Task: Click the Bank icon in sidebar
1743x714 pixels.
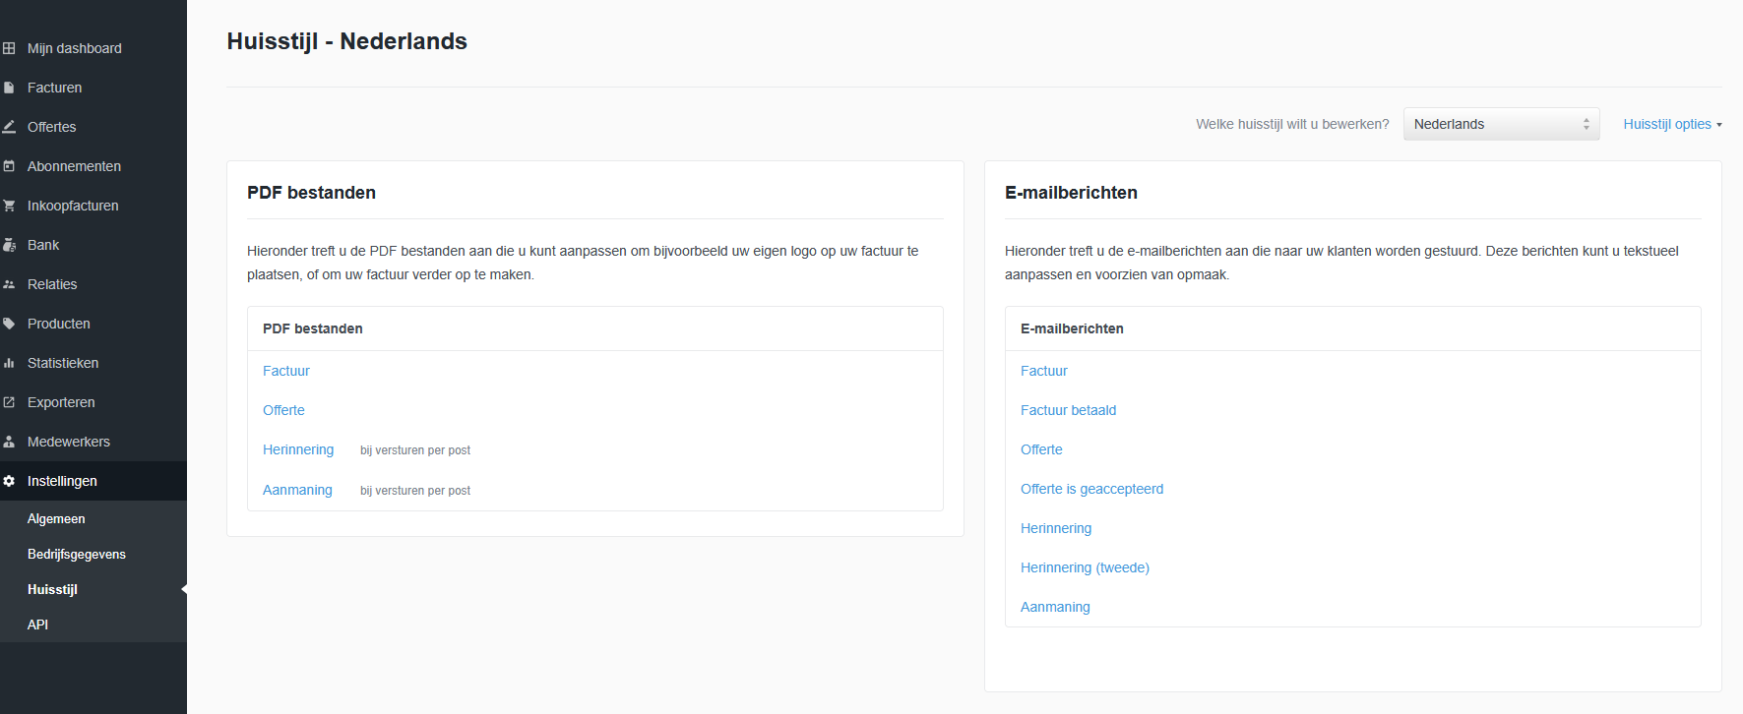Action: pos(9,245)
